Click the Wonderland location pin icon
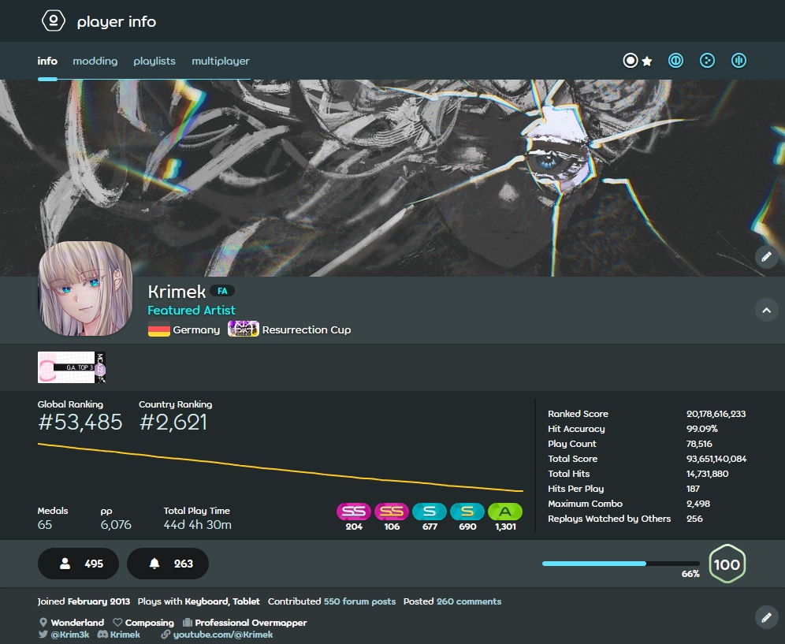785x644 pixels. tap(43, 623)
